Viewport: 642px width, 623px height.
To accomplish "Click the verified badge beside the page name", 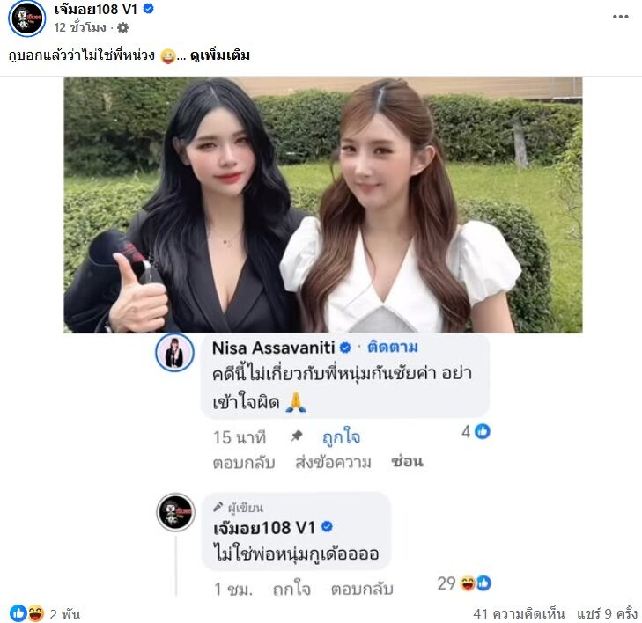I will coord(148,9).
